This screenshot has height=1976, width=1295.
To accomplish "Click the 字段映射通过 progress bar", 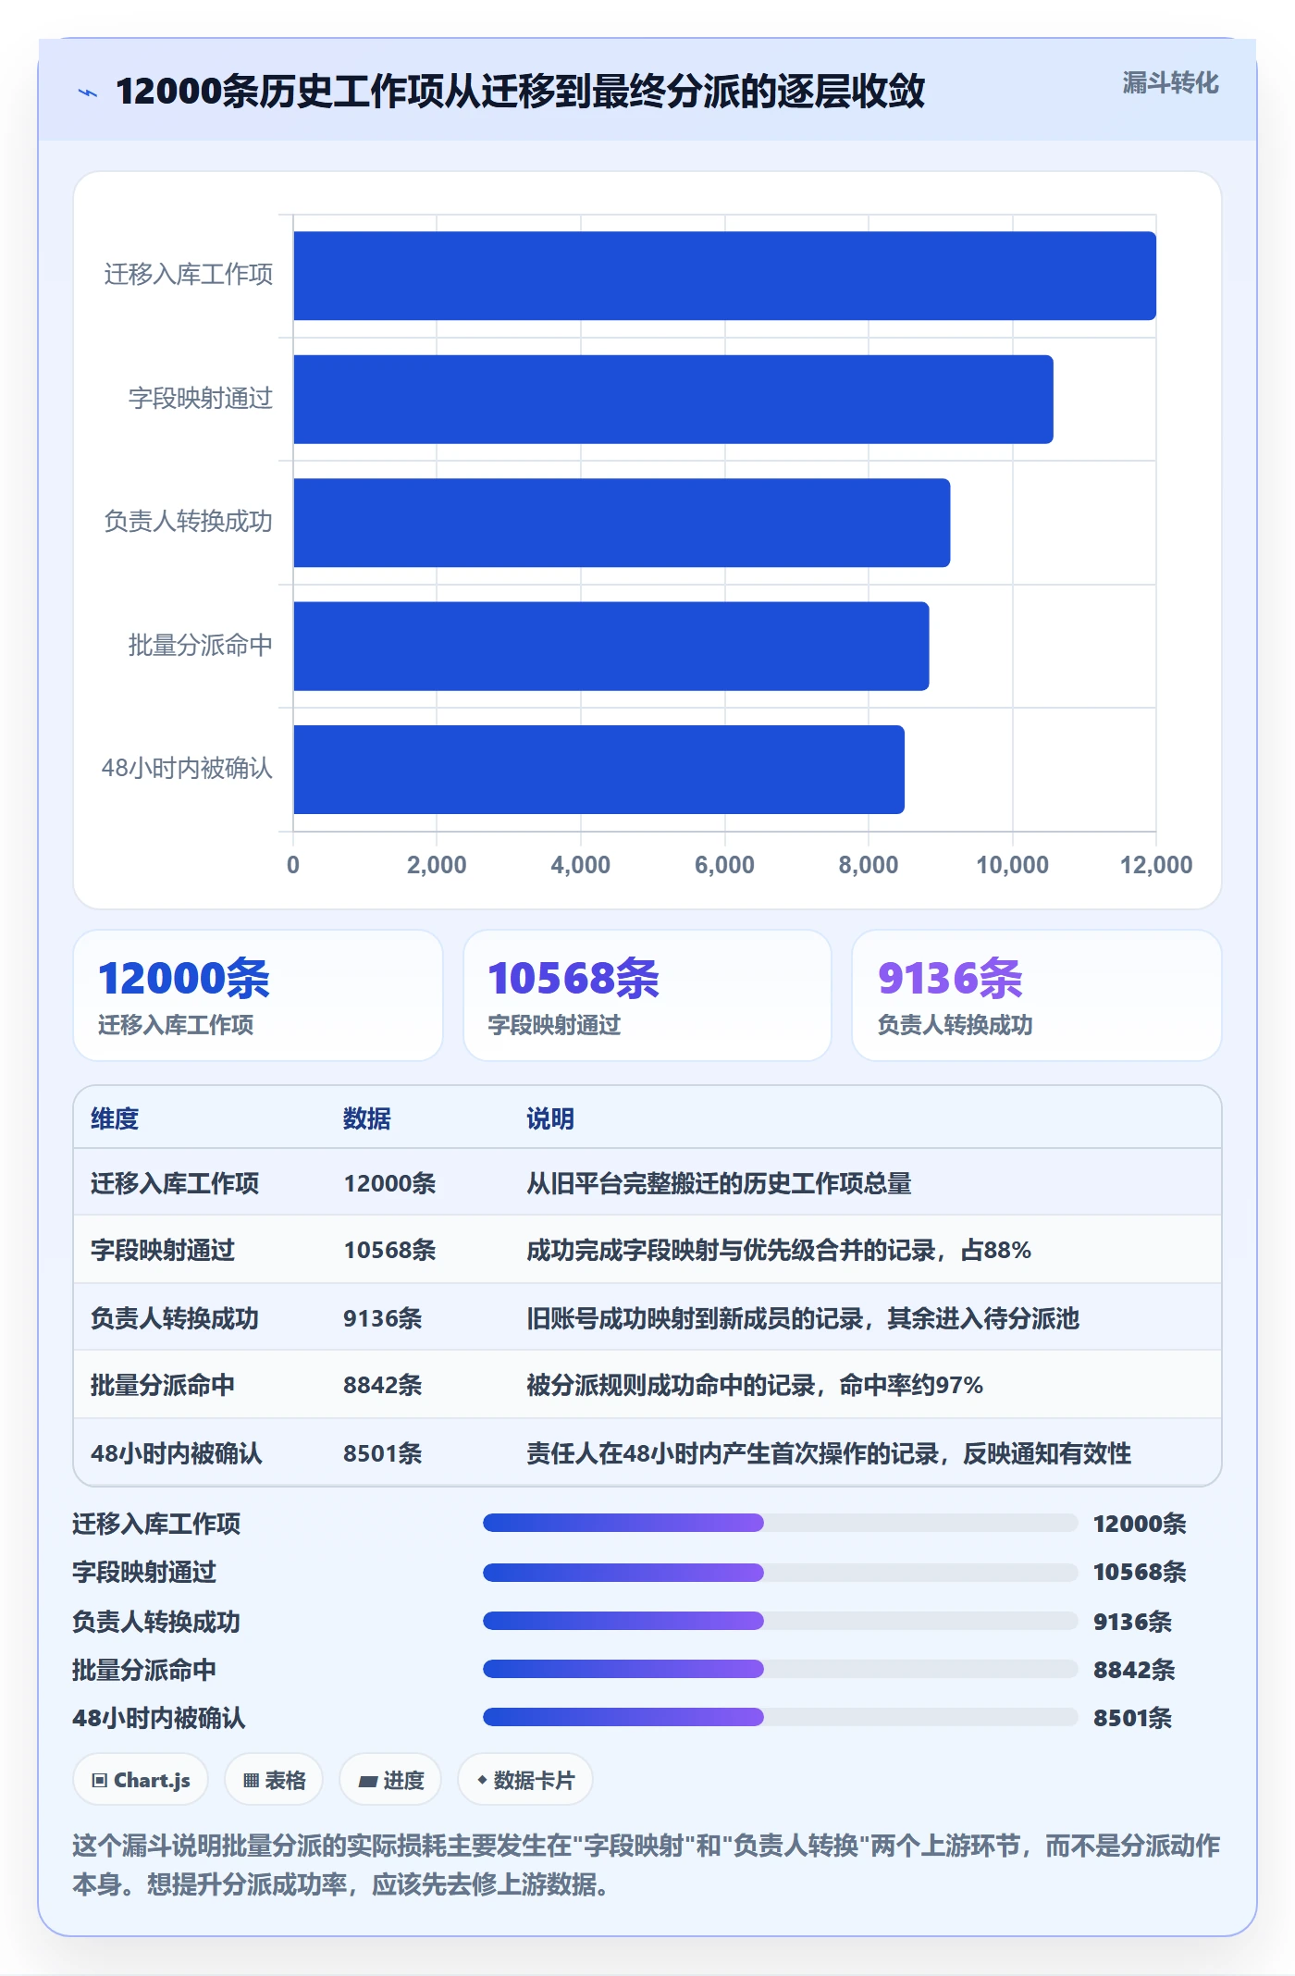I will click(x=781, y=1572).
